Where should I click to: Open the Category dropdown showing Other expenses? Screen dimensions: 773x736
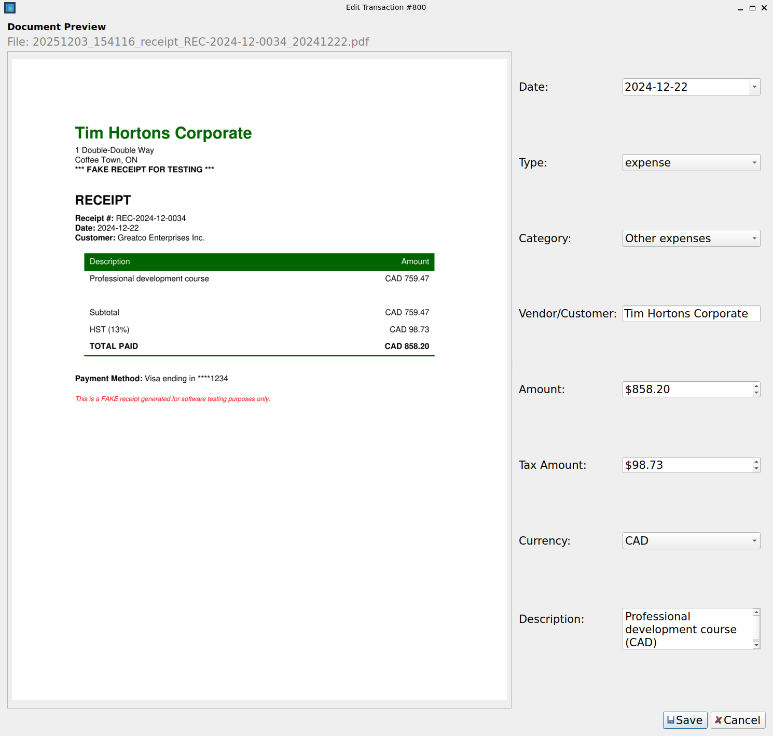(754, 238)
